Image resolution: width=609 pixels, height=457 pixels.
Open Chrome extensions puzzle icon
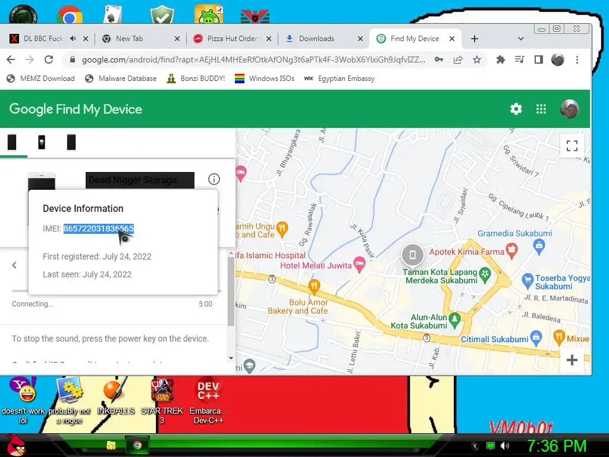501,60
